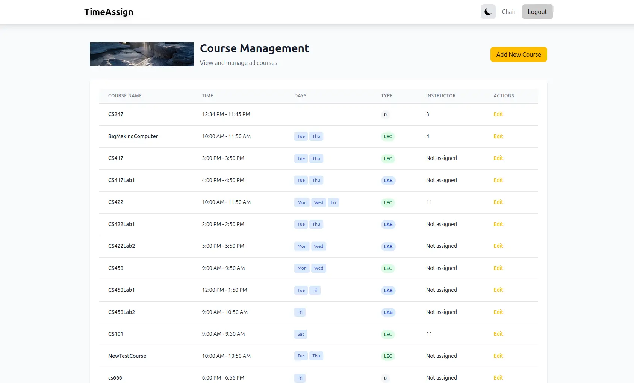
Task: Edit the CS422 lecture course
Action: 498,202
